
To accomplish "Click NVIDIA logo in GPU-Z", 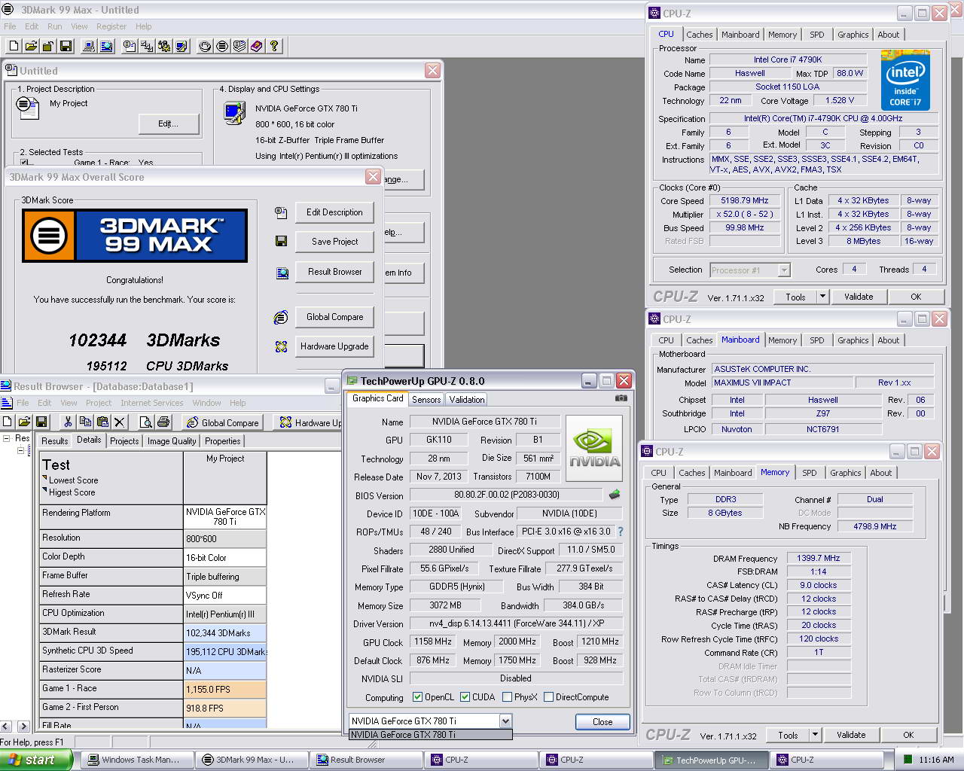I will click(594, 449).
